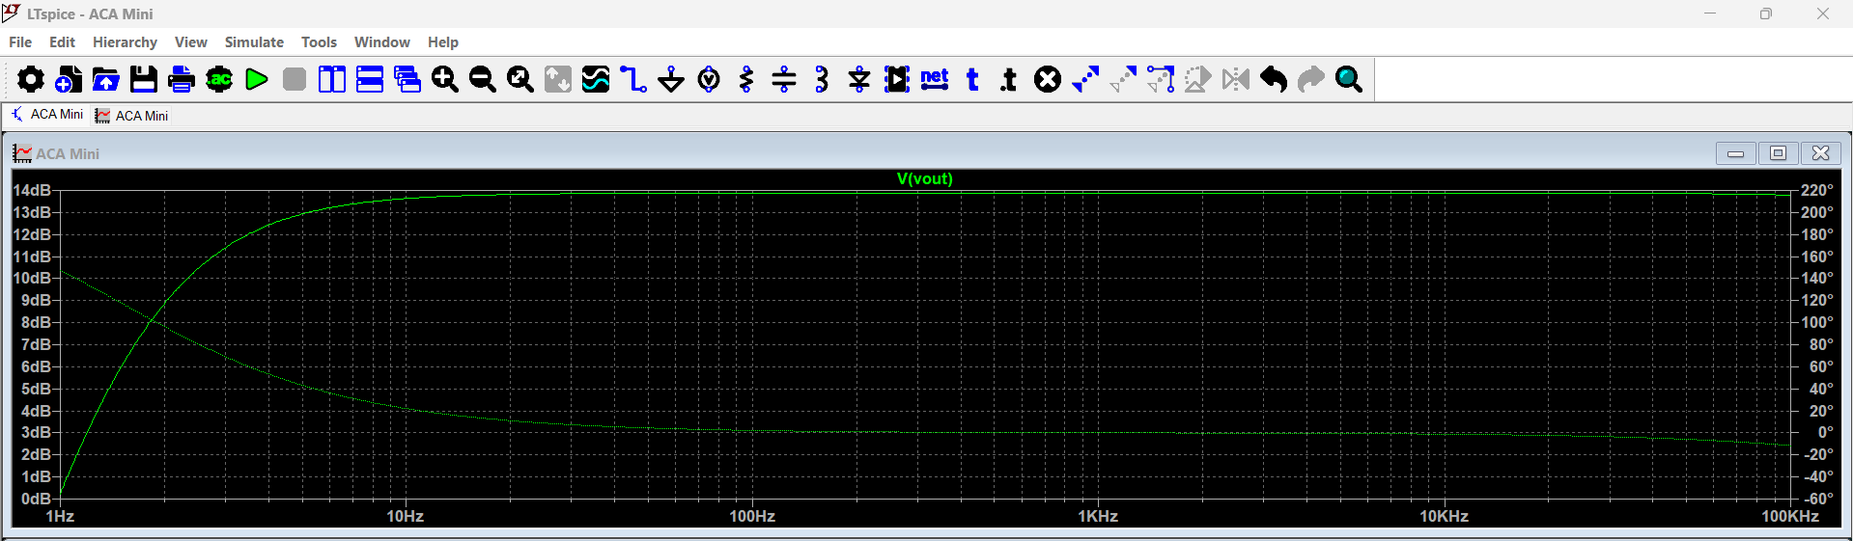Open the .ac simulation configuration icon
This screenshot has width=1853, height=541.
coord(219,79)
